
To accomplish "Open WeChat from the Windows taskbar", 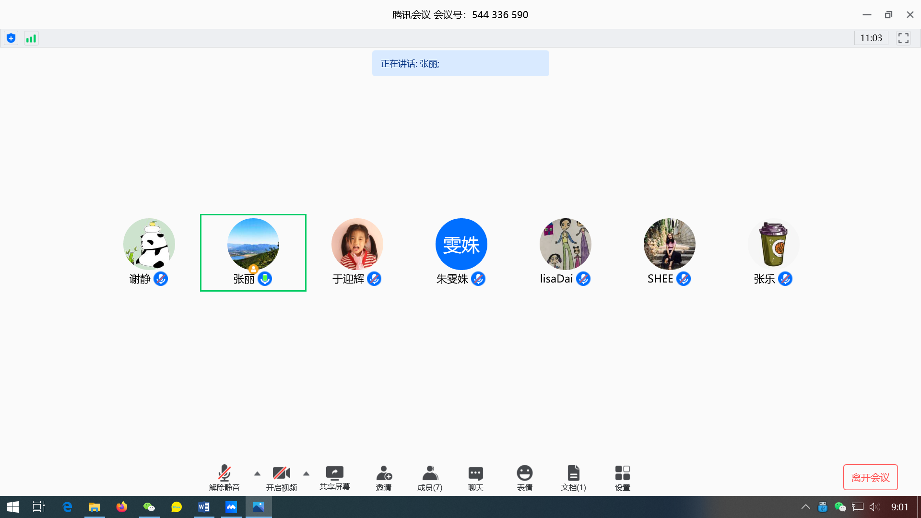I will [x=149, y=507].
